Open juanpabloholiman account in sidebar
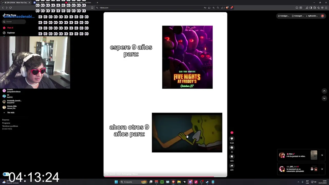The height and width of the screenshot is (185, 329). click(12, 91)
